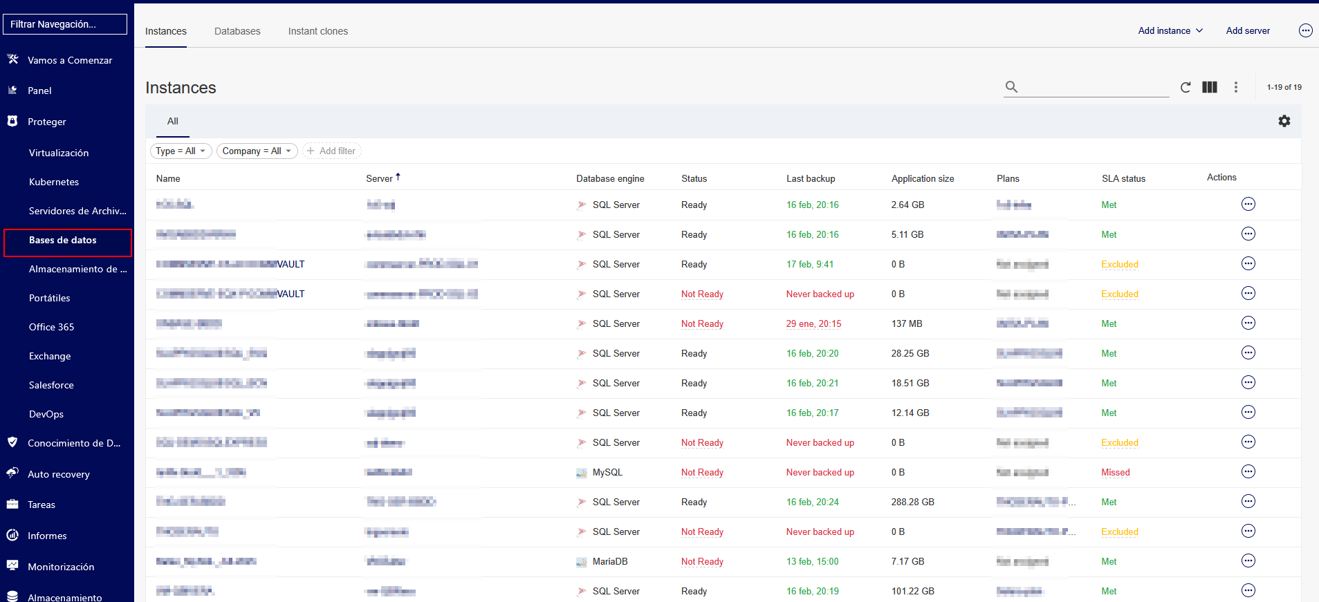1319x602 pixels.
Task: Click the Plans column header
Action: click(1008, 178)
